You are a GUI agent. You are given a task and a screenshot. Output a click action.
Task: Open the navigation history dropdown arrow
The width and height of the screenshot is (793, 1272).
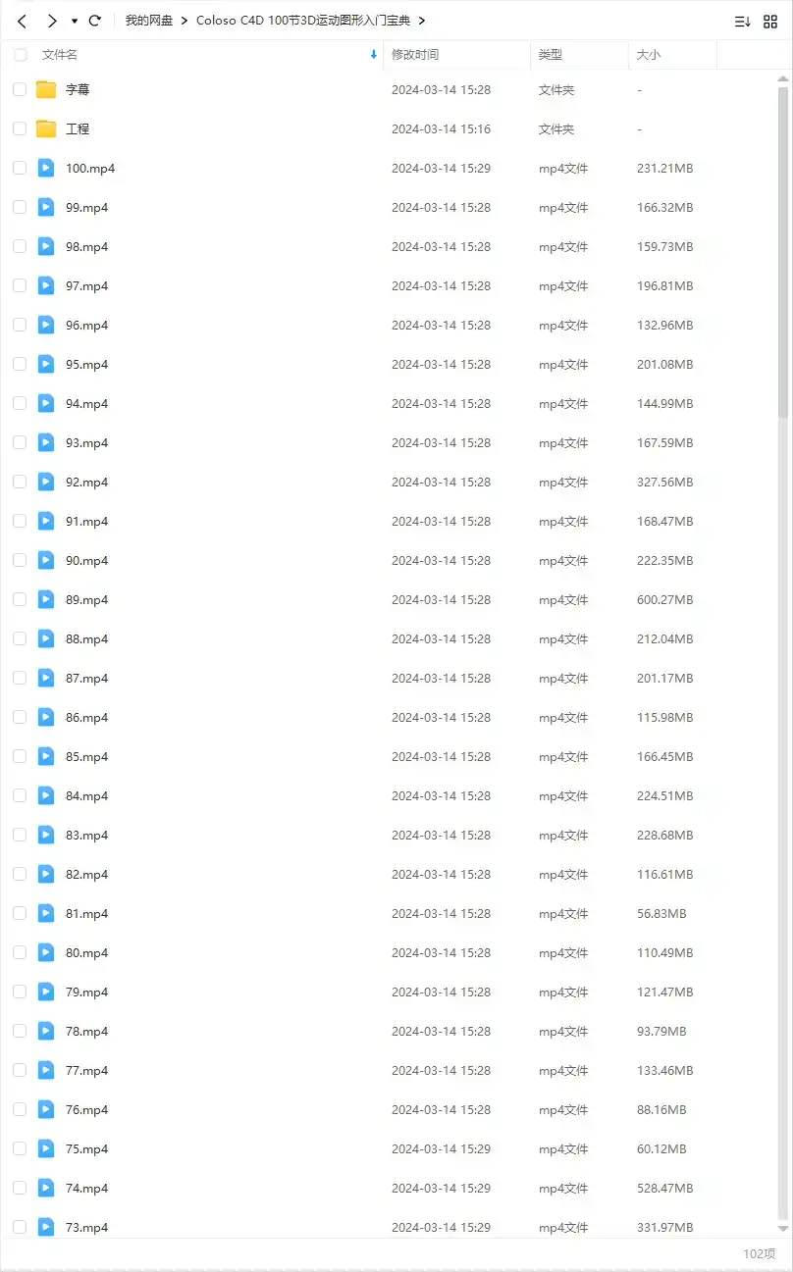pyautogui.click(x=74, y=21)
